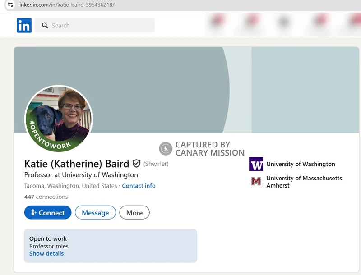The image size is (361, 275).
Task: Click the University of Washington logo
Action: click(x=256, y=164)
